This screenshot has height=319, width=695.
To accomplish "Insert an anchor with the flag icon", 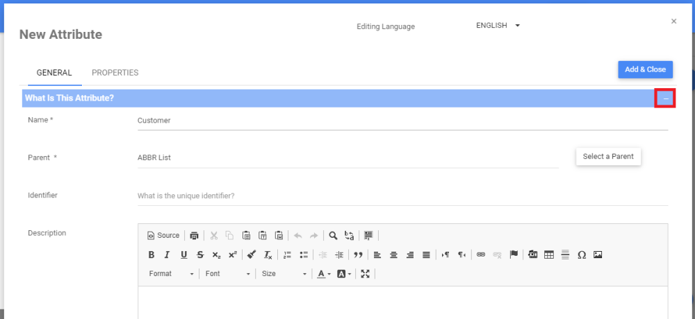I will pos(514,255).
